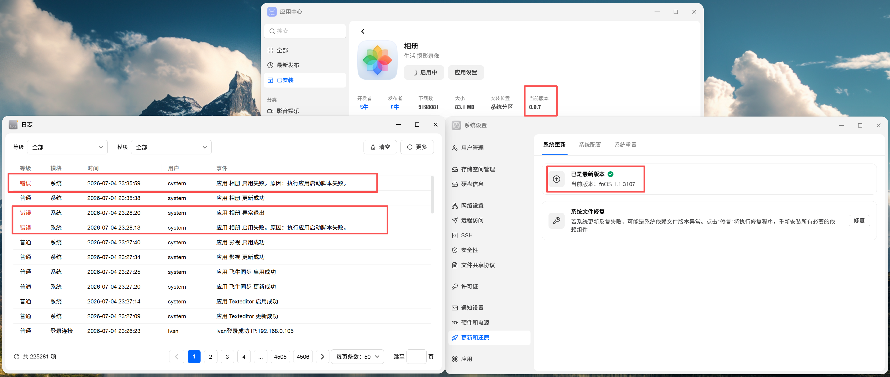The height and width of the screenshot is (377, 890).
Task: Switch to the 系统重置 tab
Action: pyautogui.click(x=625, y=145)
